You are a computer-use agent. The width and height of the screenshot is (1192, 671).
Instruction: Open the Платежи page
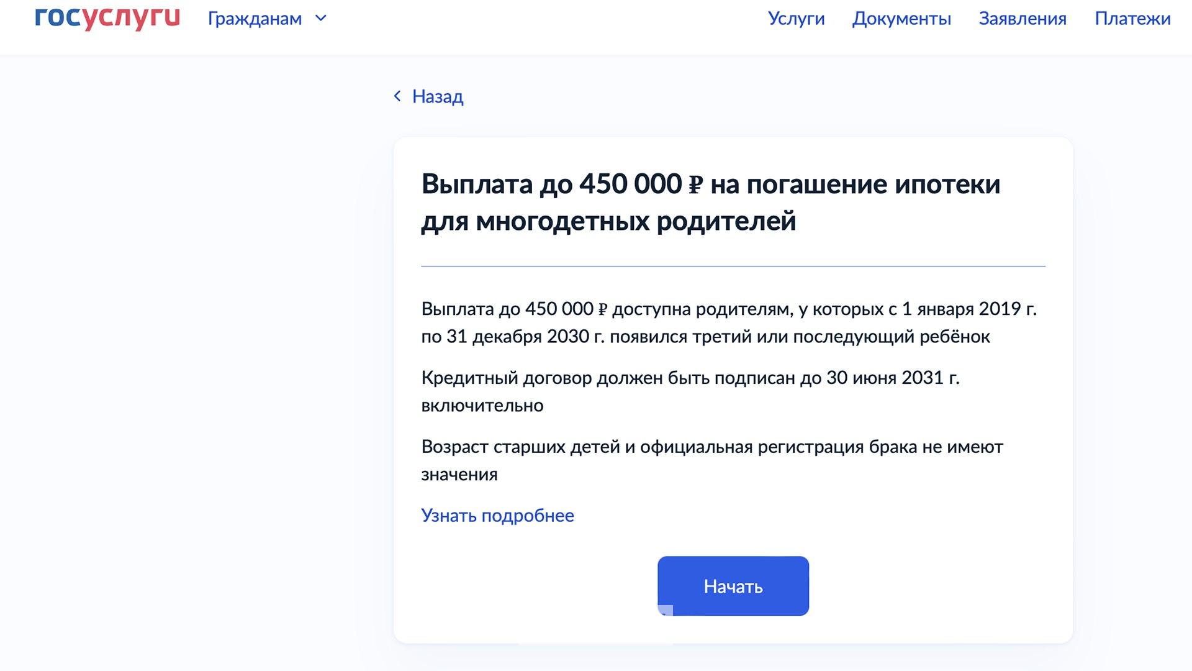pos(1134,19)
